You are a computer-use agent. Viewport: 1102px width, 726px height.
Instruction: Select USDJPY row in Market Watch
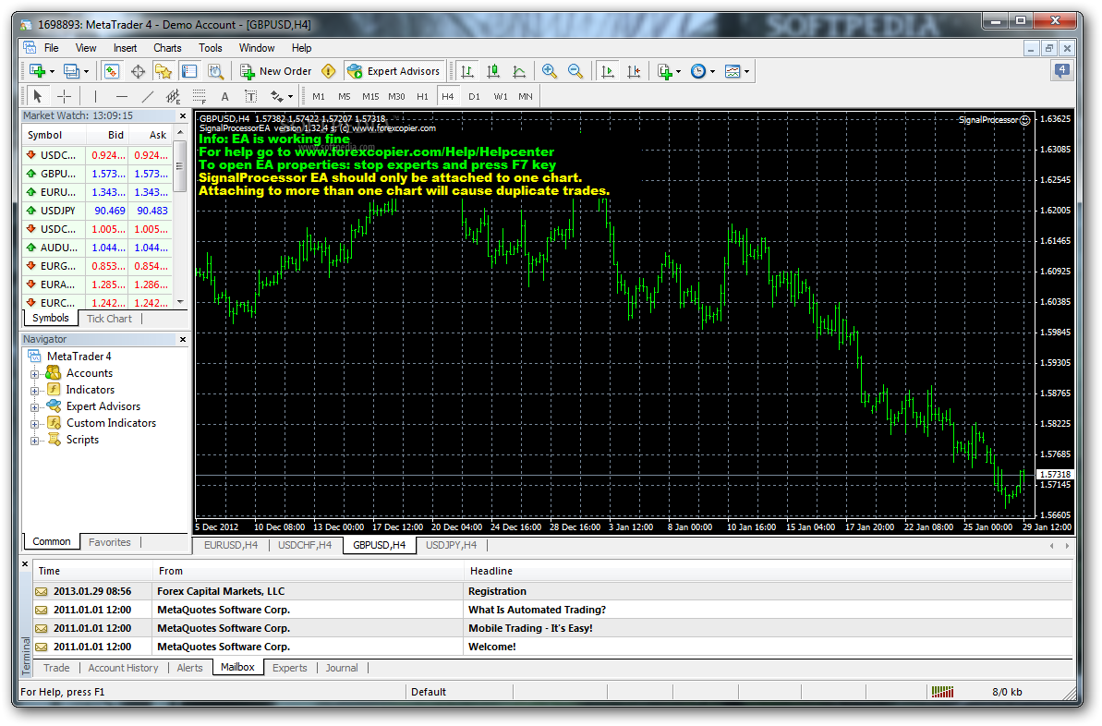(x=97, y=211)
